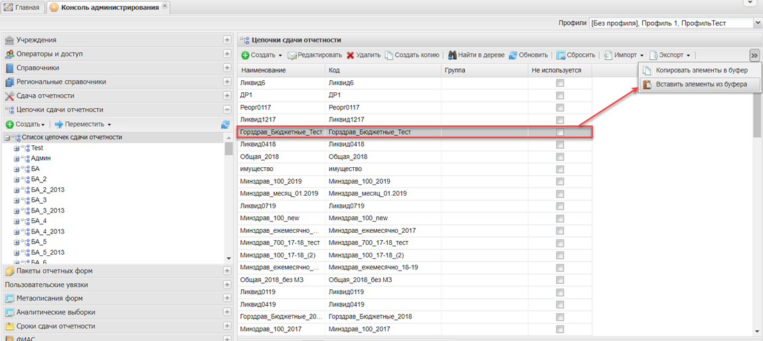Click the Edit (Редактировать) toolbar icon

click(292, 55)
